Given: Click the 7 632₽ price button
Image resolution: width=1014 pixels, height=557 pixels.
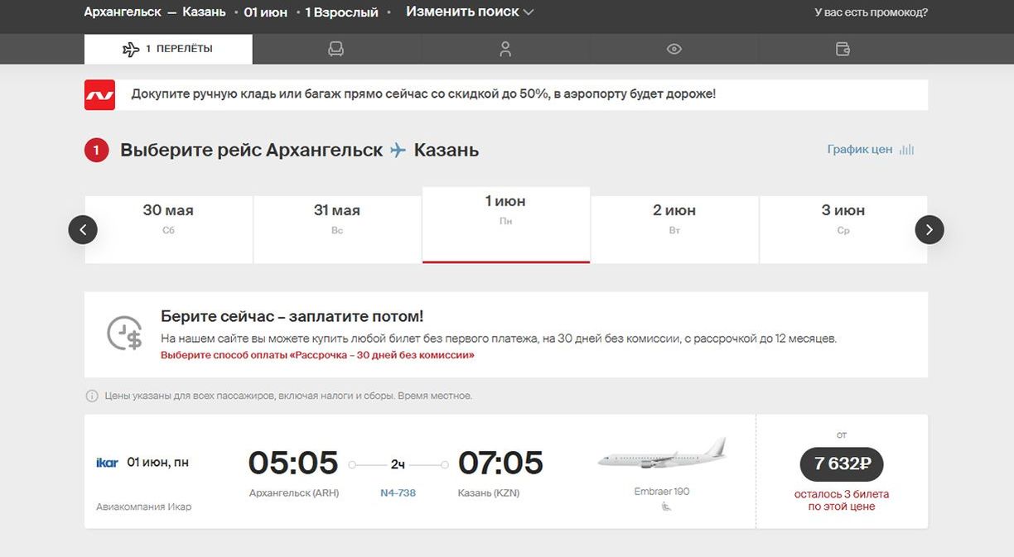Looking at the screenshot, I should pos(841,463).
